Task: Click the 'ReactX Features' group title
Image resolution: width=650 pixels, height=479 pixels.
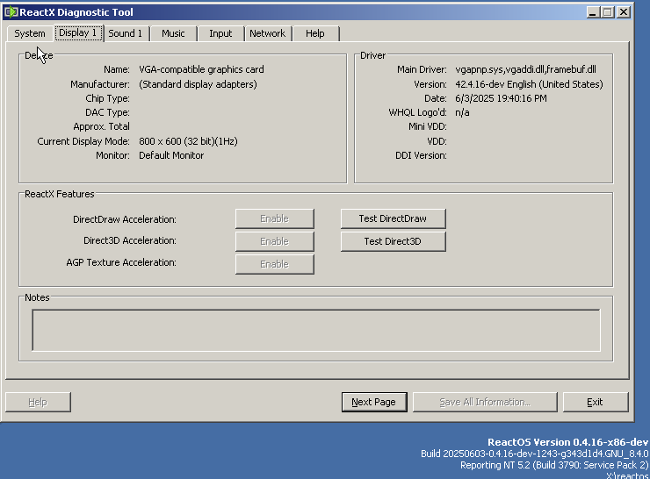Action: [x=59, y=194]
